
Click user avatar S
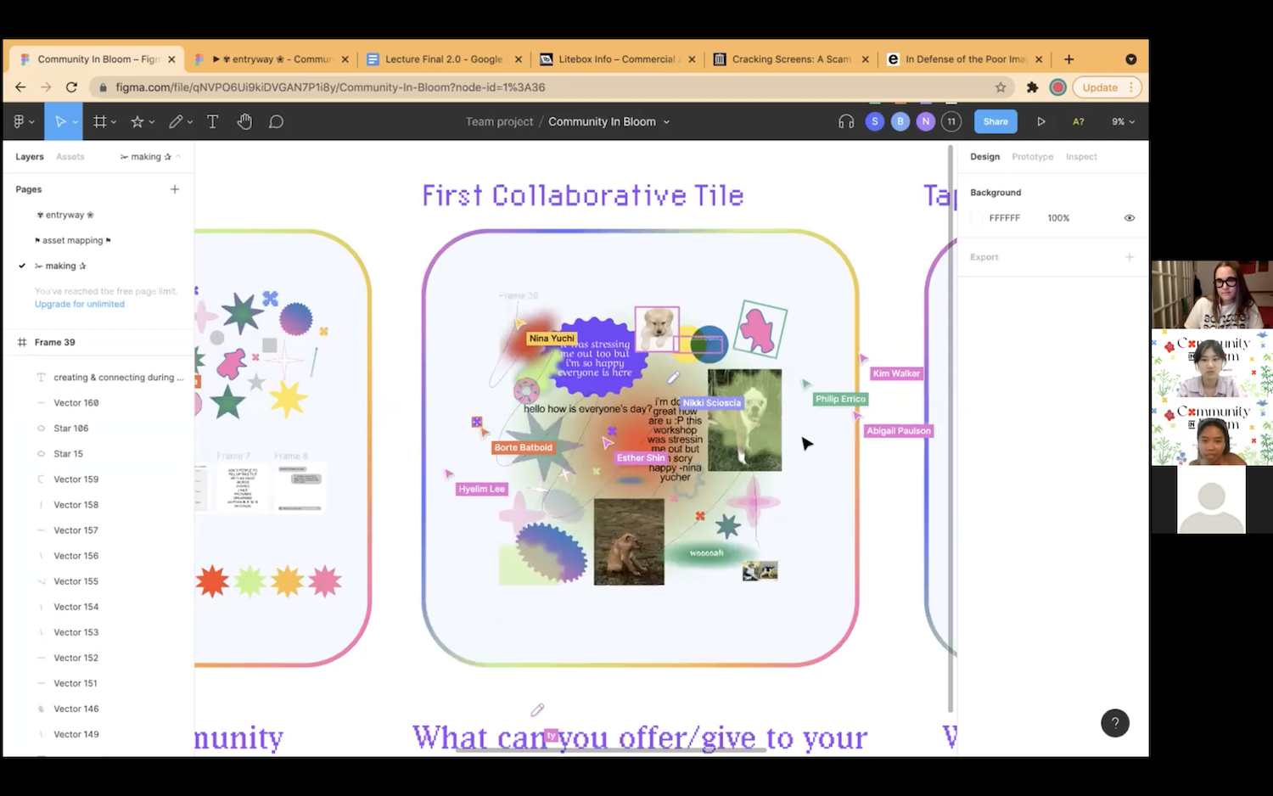click(875, 121)
